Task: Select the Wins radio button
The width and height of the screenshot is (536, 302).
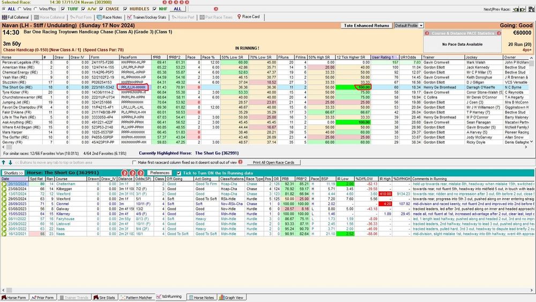Action: [x=20, y=9]
